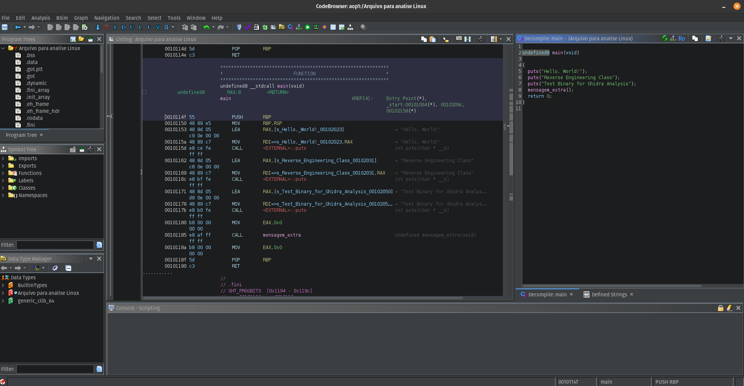The height and width of the screenshot is (386, 744).
Task: Click inside the Symbol Tree filter field
Action: (54, 245)
